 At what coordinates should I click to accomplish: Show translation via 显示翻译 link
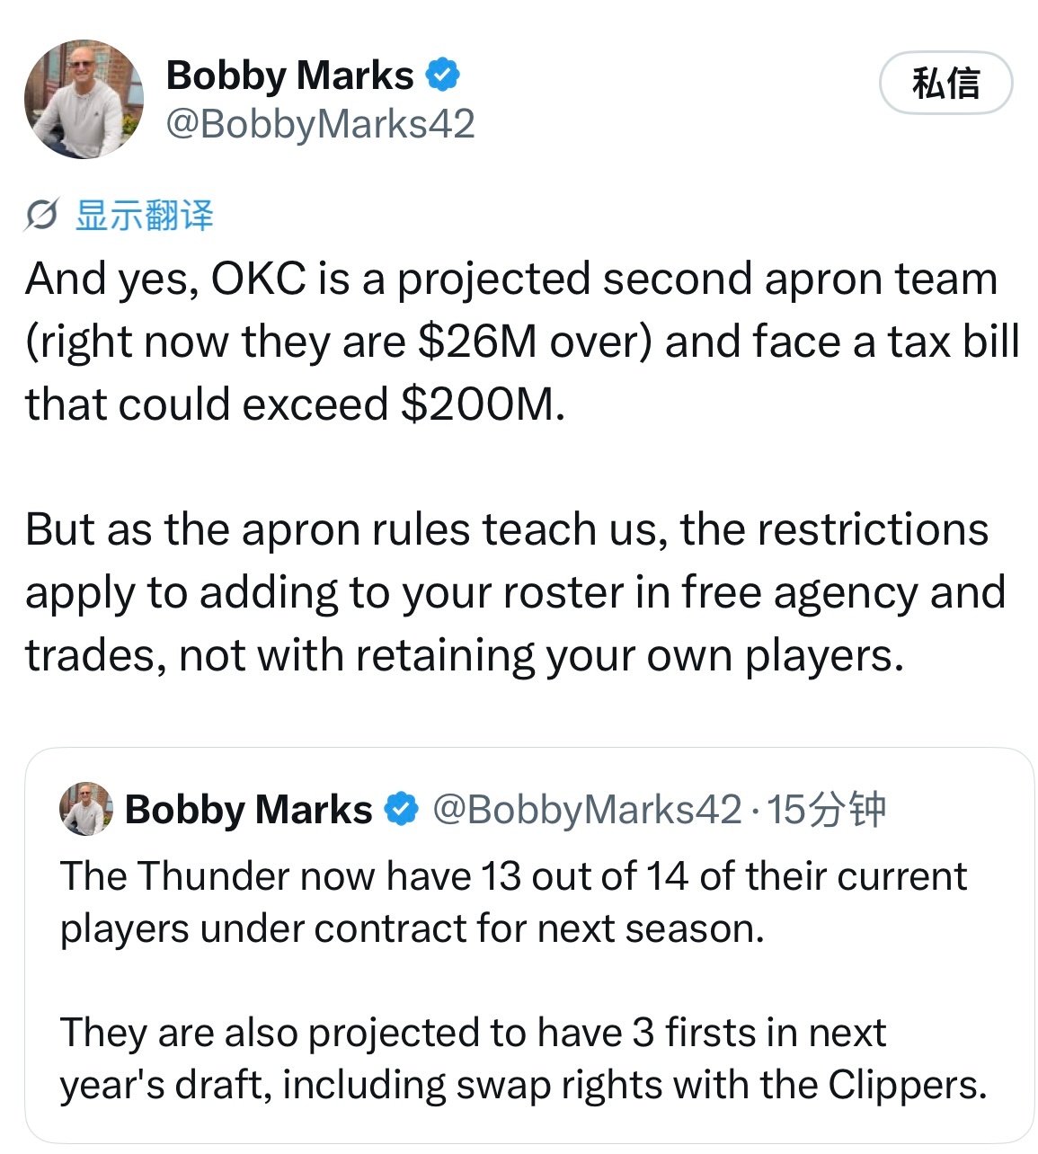[x=145, y=216]
